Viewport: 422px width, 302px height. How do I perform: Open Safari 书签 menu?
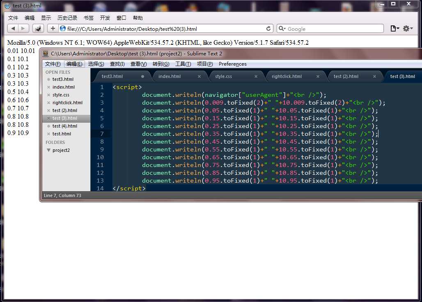89,18
